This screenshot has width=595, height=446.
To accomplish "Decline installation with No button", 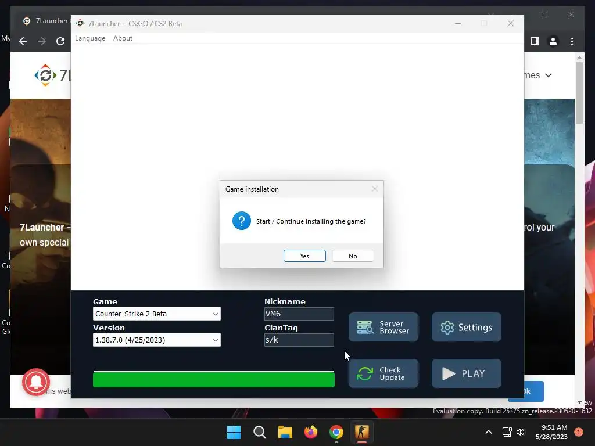I will (x=353, y=256).
